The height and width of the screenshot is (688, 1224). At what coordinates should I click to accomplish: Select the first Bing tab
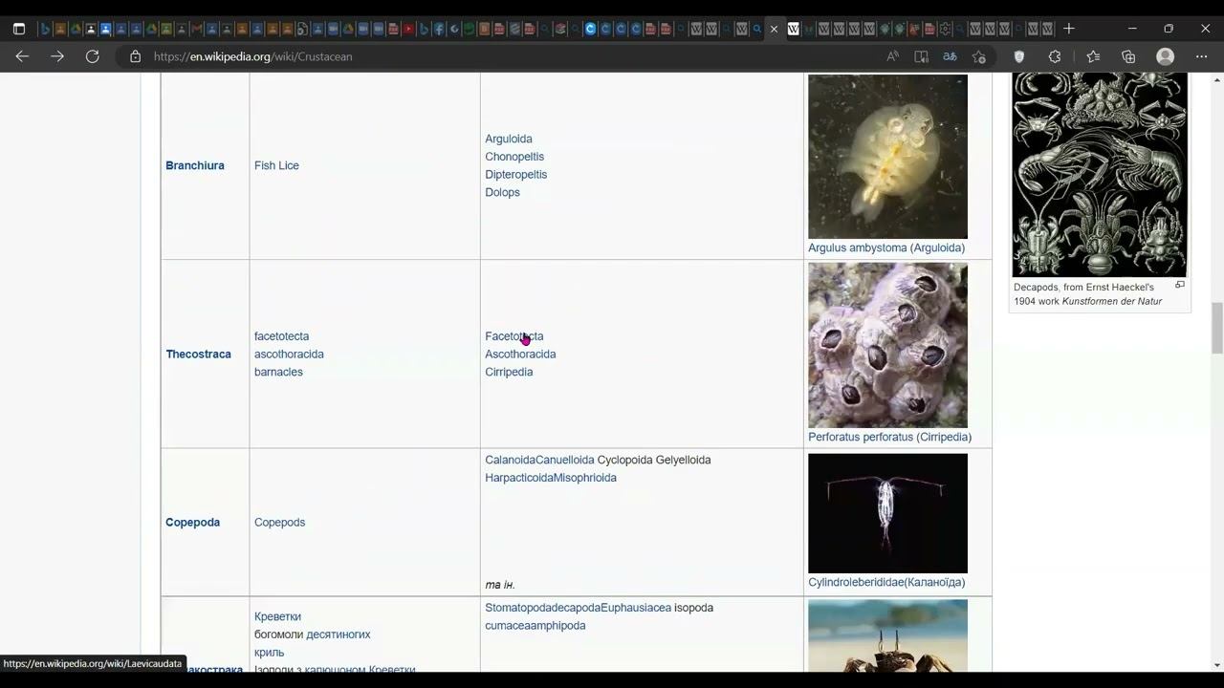45,29
